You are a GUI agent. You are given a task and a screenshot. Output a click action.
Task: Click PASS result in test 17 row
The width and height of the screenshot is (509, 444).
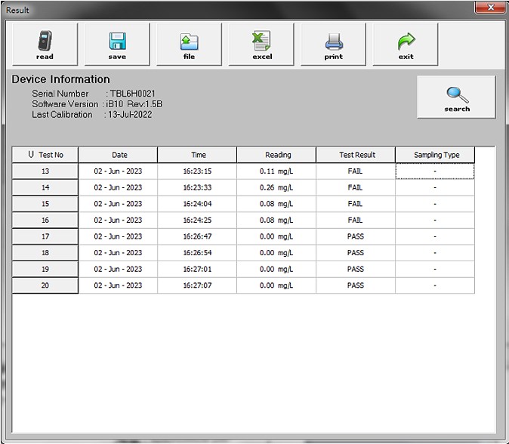356,236
